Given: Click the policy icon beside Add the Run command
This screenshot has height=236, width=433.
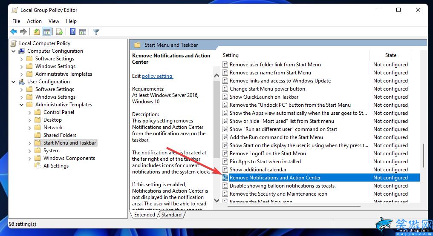Looking at the screenshot, I should 225,137.
